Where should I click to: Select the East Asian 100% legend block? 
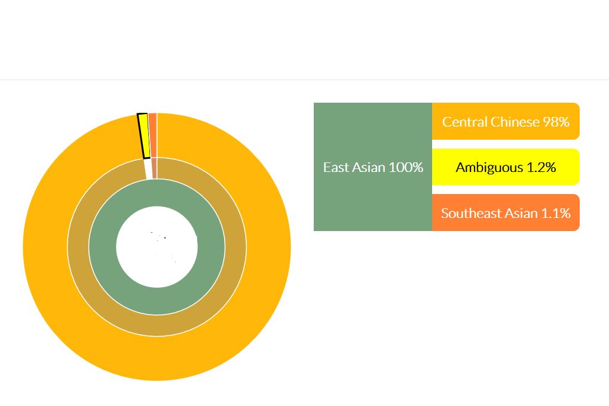pyautogui.click(x=373, y=167)
